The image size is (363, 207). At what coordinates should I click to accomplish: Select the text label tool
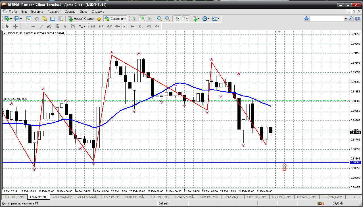tap(73, 26)
